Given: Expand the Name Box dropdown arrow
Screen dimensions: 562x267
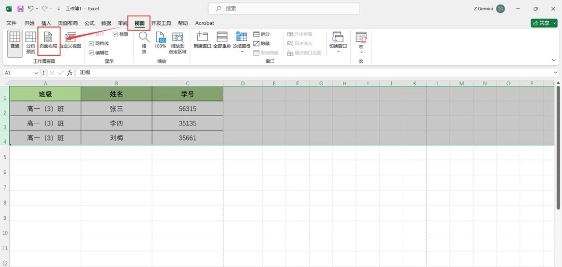Looking at the screenshot, I should (36, 73).
